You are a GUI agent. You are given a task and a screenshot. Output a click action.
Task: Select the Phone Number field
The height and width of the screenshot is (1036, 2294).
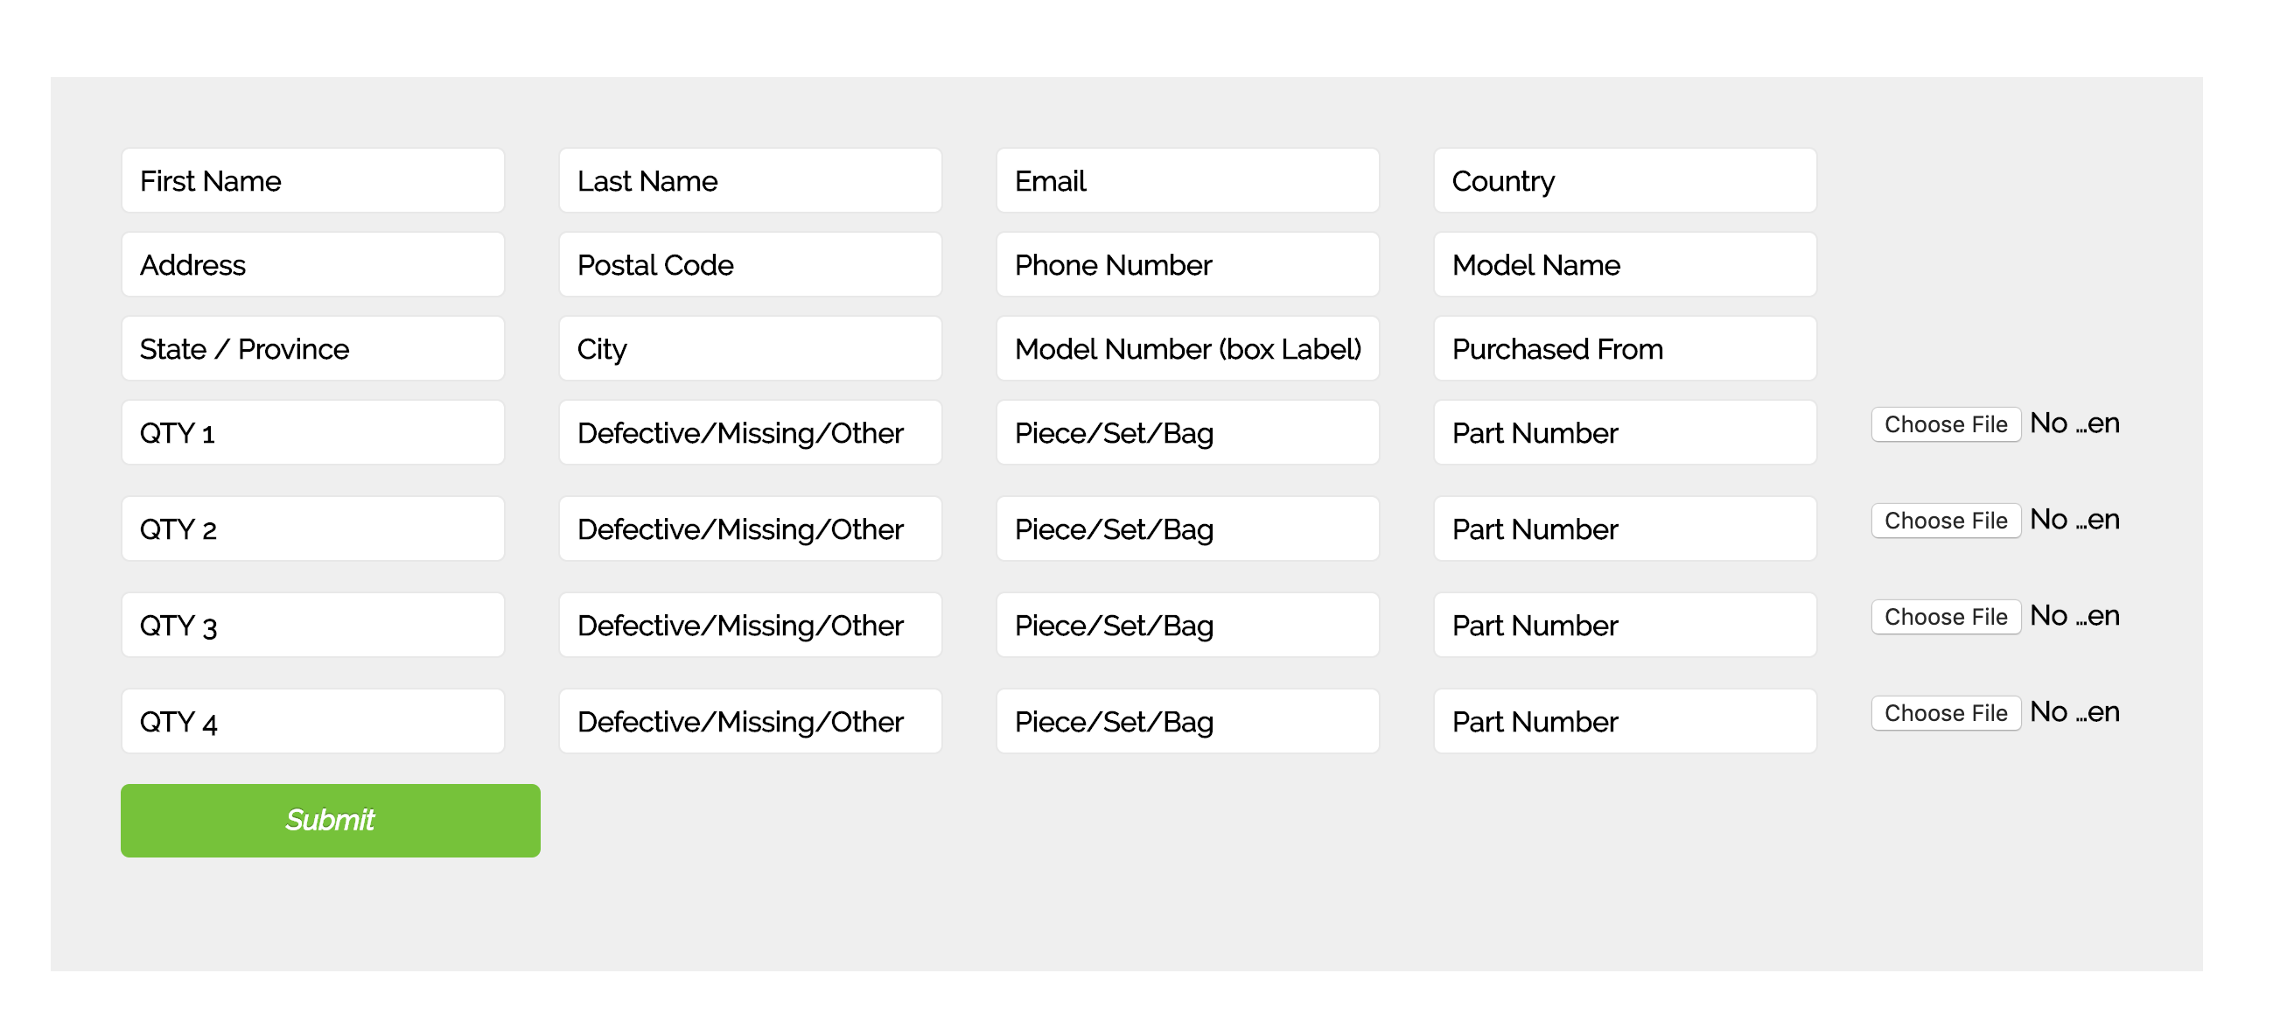pyautogui.click(x=1187, y=264)
